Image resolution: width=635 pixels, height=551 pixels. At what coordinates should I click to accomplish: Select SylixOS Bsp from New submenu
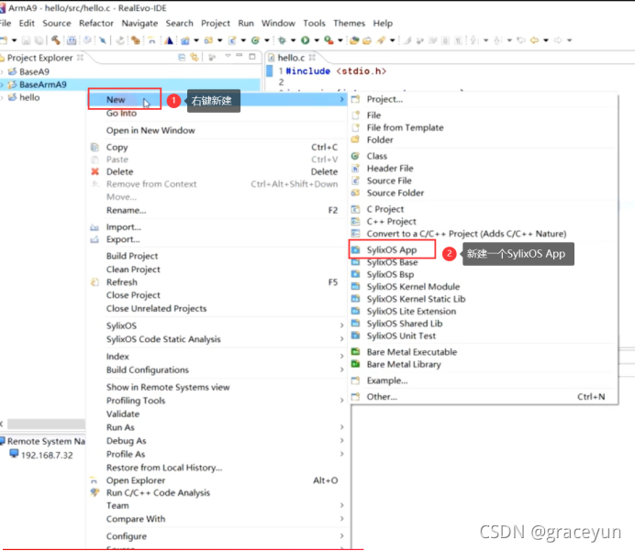pos(485,274)
